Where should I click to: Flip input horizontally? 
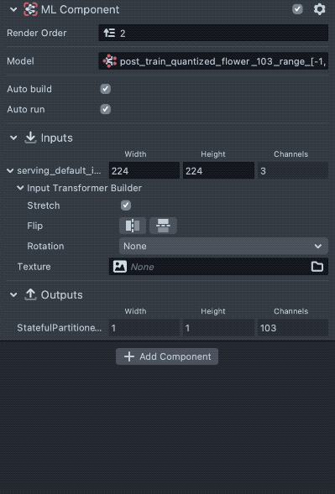tap(133, 226)
